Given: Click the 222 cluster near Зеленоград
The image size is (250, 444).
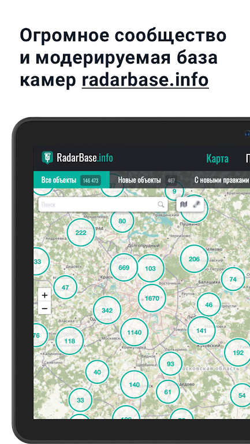Looking at the screenshot, I should (81, 232).
